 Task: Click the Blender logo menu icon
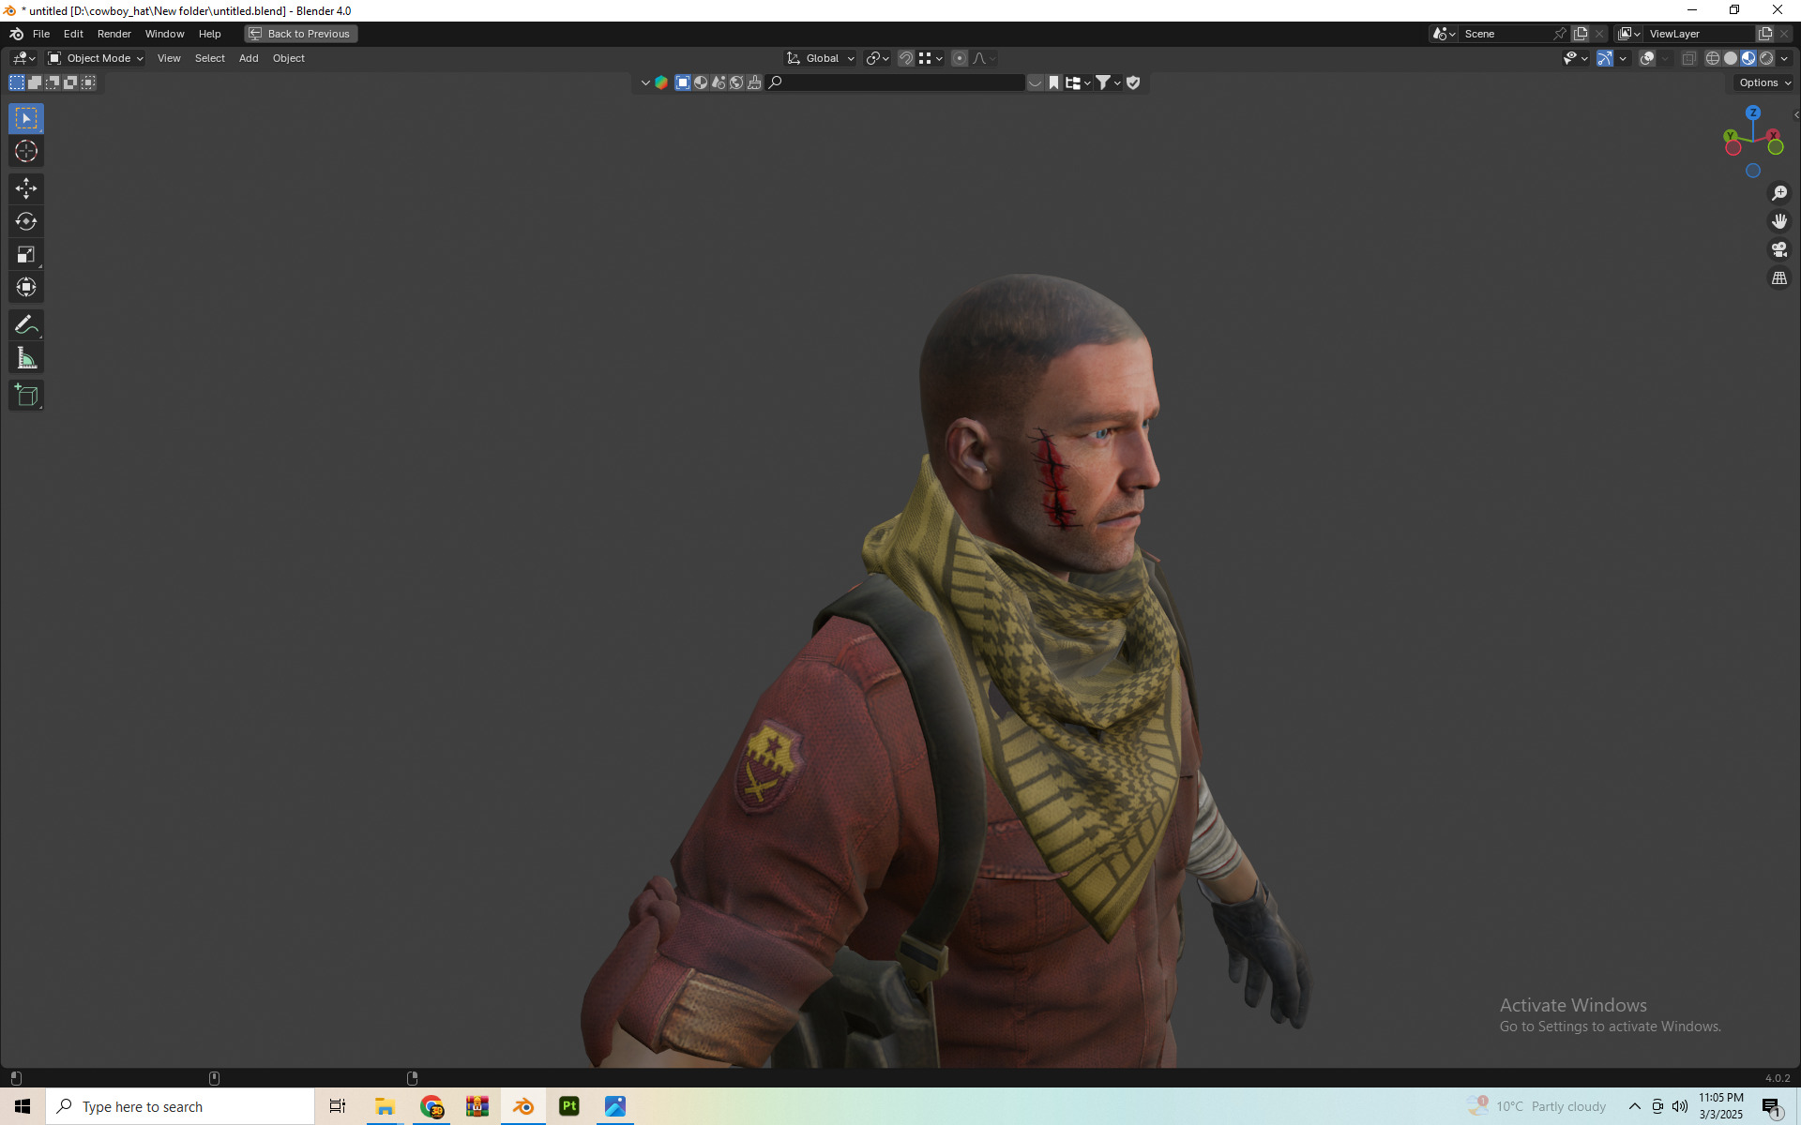pos(16,34)
